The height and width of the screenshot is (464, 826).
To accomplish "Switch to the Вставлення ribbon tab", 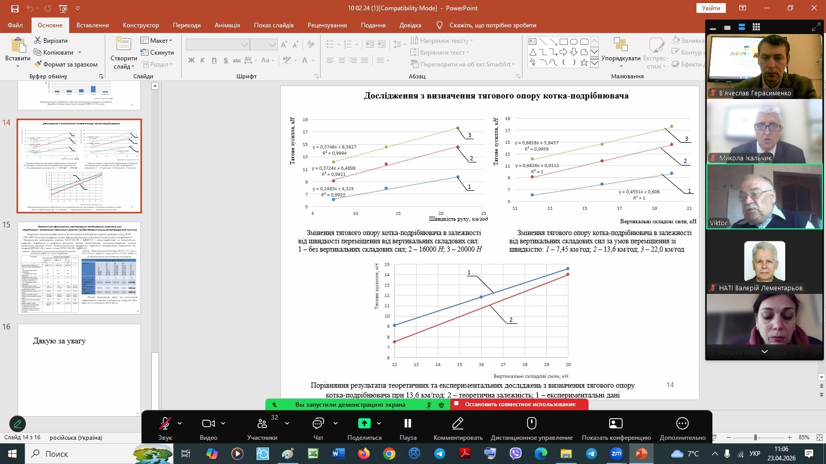I will [x=92, y=25].
